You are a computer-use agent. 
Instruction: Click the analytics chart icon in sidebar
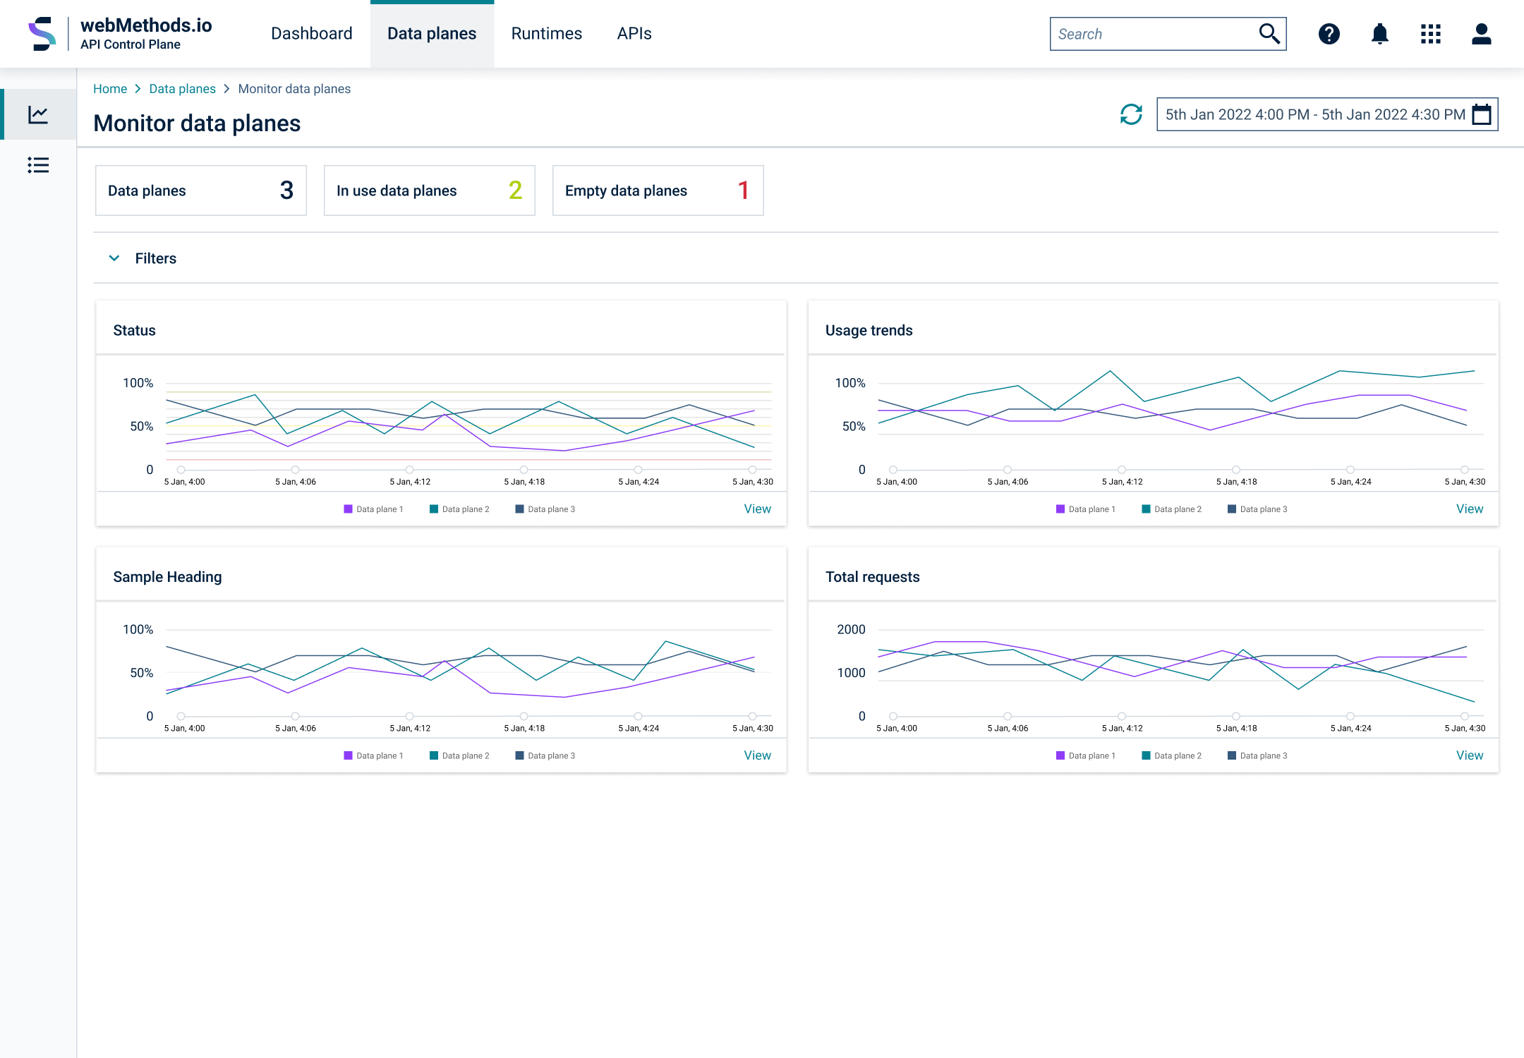point(37,114)
